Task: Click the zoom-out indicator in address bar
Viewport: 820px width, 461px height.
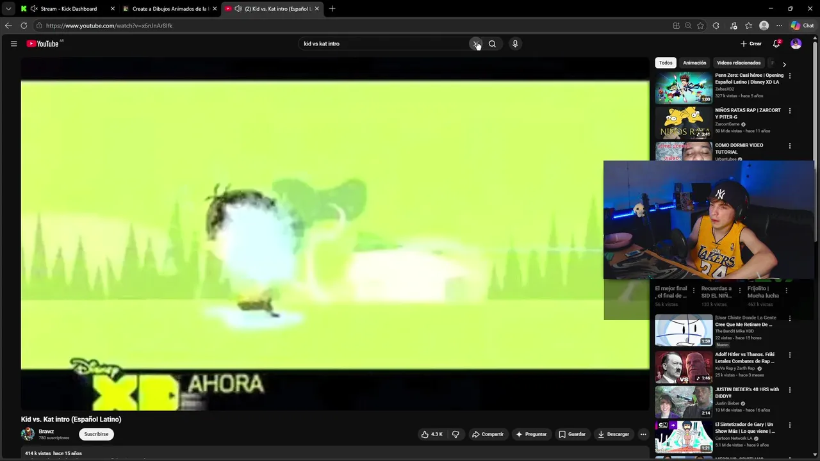Action: [x=688, y=26]
